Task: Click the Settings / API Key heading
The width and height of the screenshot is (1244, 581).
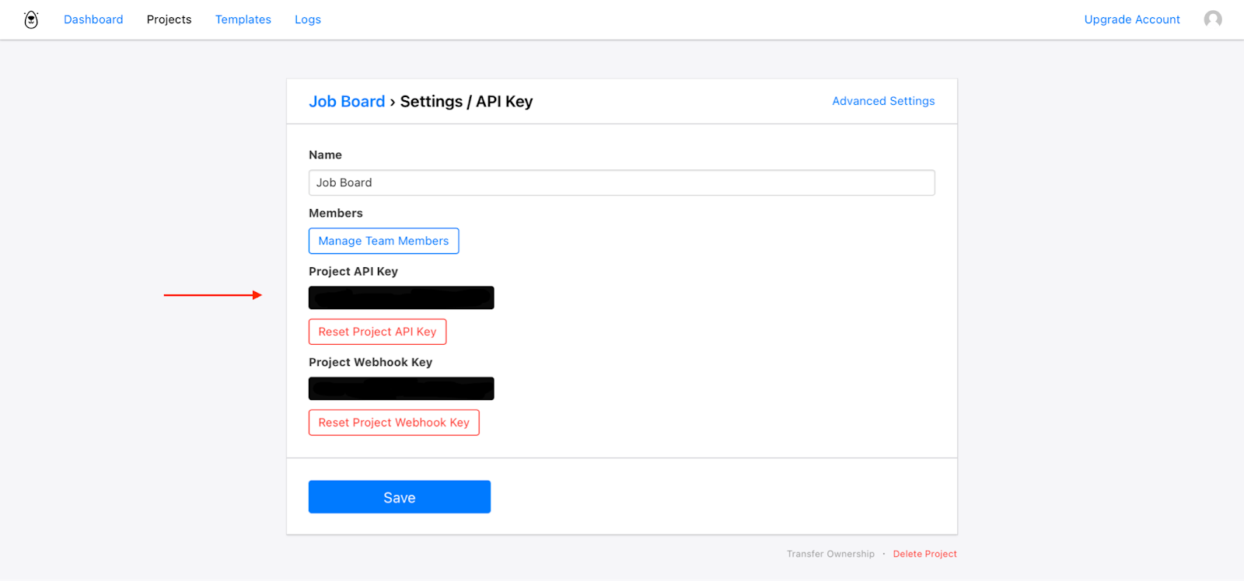Action: tap(466, 102)
